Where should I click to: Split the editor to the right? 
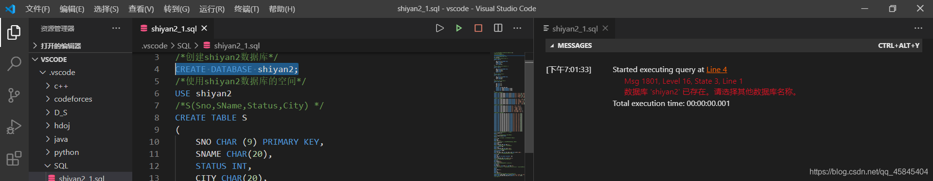[x=498, y=28]
